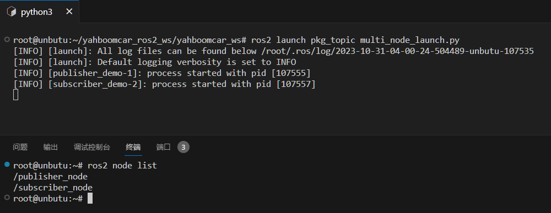Close the python3 terminal tab
Viewport: 551px width, 213px height.
tap(69, 12)
